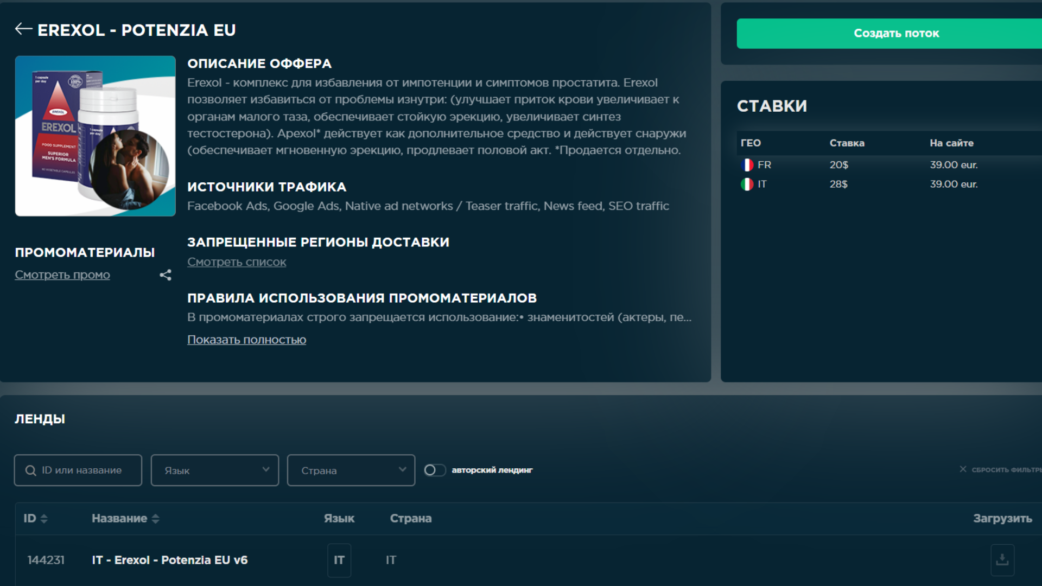Click the ГЕО column header
Image resolution: width=1042 pixels, height=586 pixels.
point(751,143)
